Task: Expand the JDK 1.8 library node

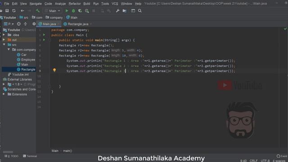Action: (x=4, y=84)
